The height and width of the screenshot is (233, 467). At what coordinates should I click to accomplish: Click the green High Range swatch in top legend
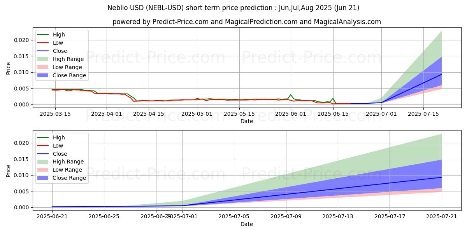pyautogui.click(x=44, y=59)
